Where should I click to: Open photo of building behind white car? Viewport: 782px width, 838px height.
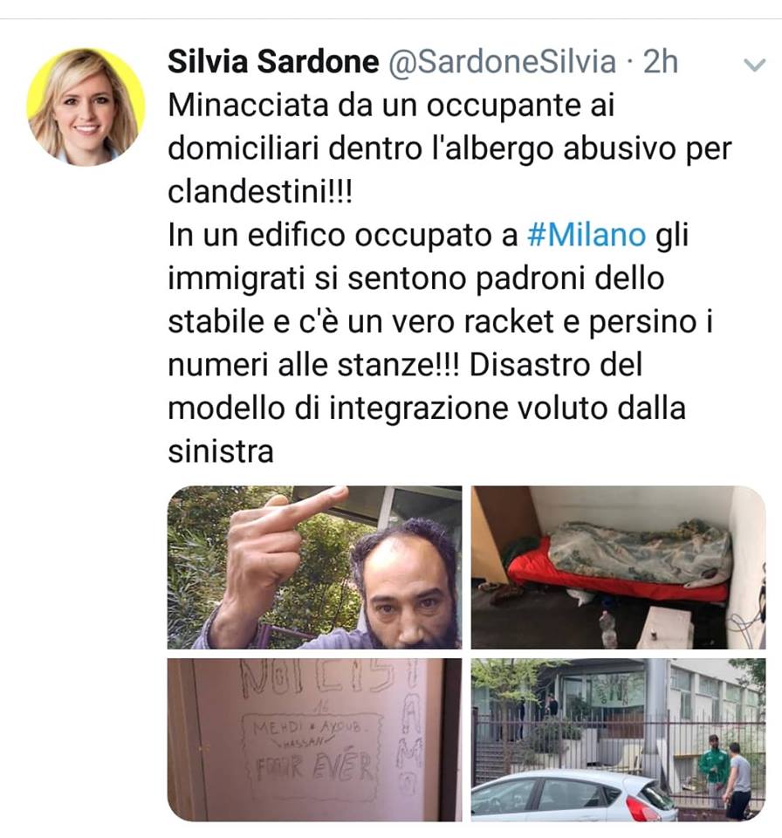coord(618,739)
